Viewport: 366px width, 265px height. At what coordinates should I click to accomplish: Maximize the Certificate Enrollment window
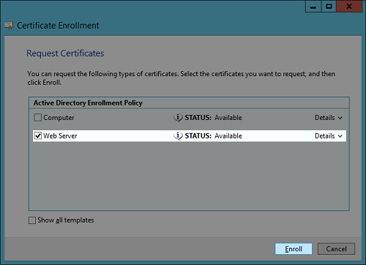[329, 7]
